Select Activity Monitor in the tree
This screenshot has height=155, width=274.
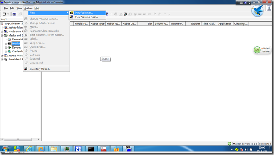[16, 28]
